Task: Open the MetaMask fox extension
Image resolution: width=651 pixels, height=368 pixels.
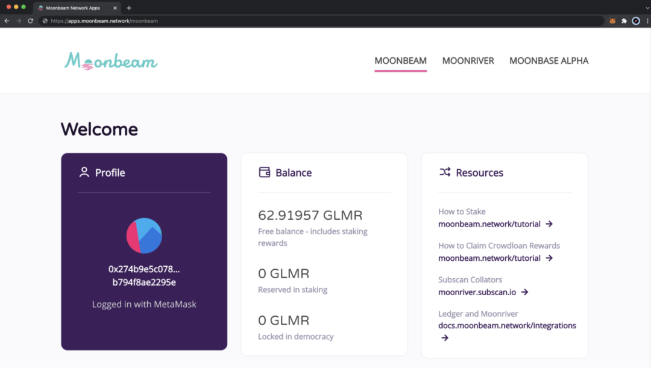Action: [612, 20]
